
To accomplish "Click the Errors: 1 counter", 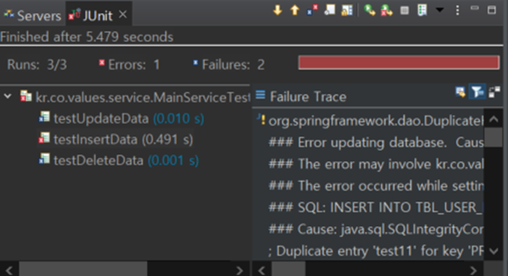I will (x=134, y=65).
